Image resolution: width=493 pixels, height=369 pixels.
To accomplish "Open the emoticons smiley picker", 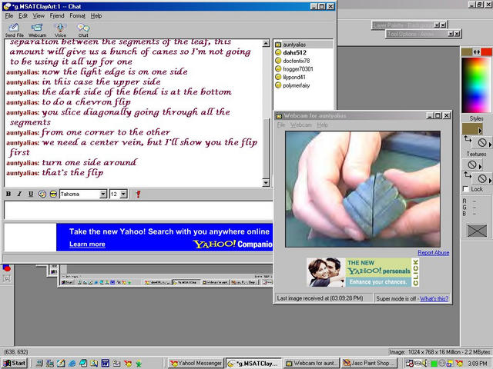I will (x=53, y=194).
